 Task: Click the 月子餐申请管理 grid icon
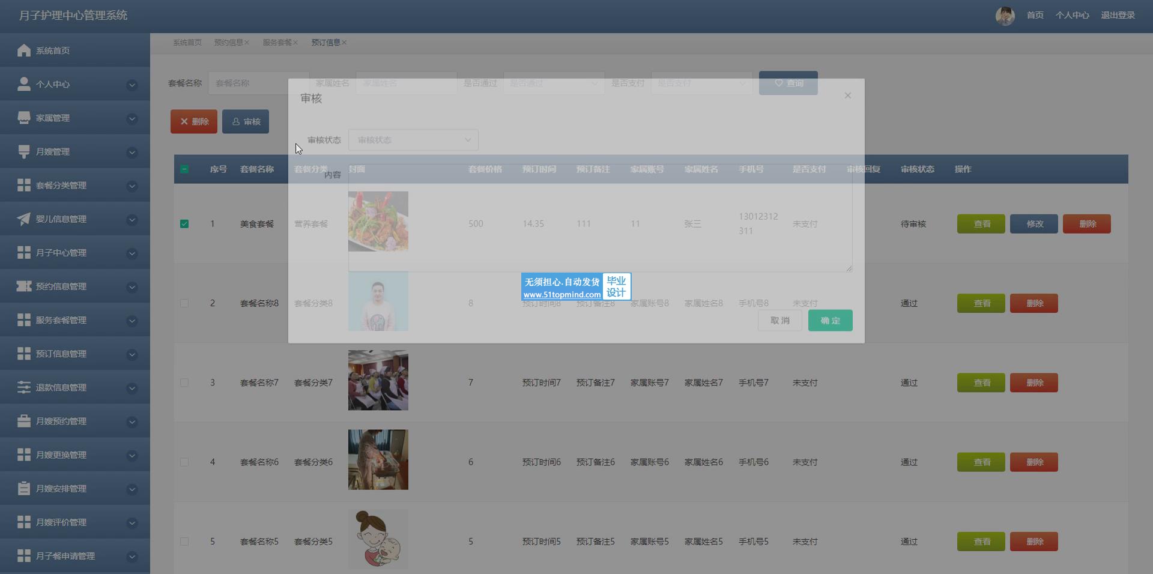pos(24,555)
